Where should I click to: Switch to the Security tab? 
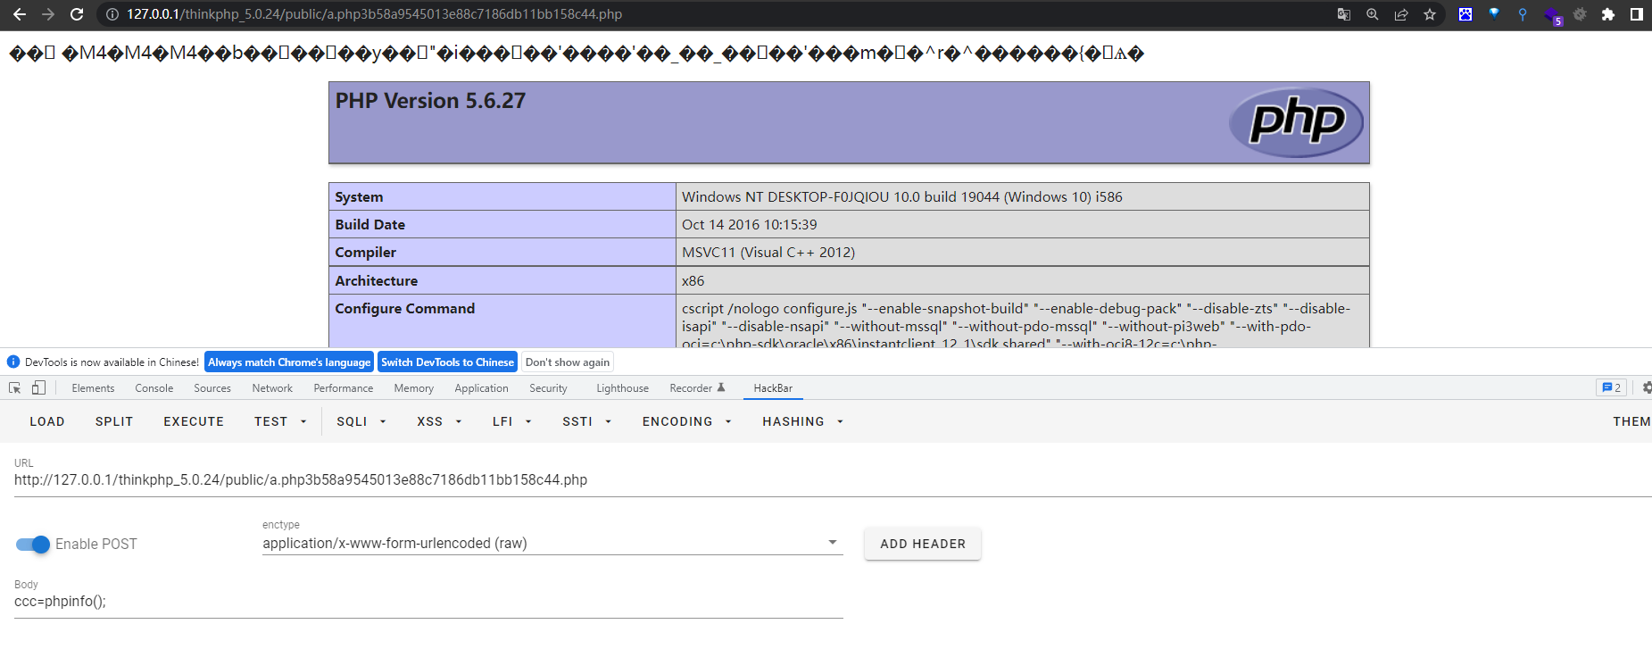coord(548,388)
